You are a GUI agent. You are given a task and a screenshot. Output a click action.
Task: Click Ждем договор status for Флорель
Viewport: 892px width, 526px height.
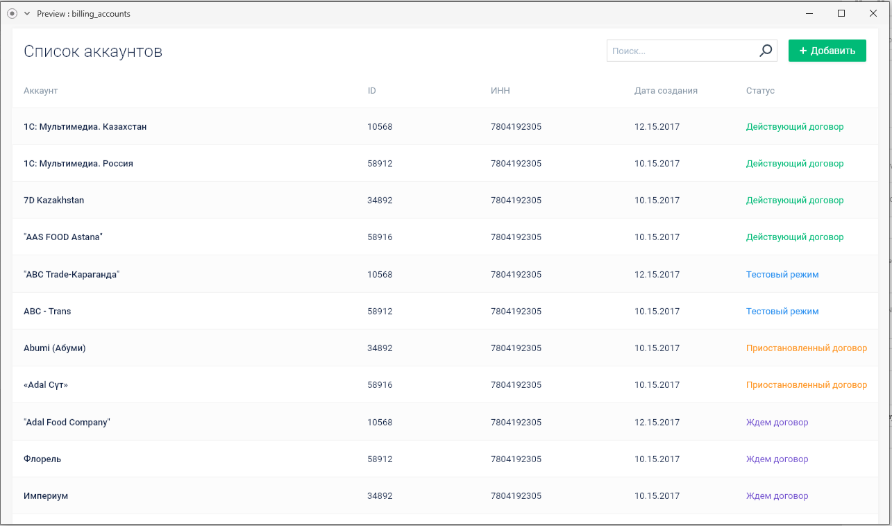point(777,459)
